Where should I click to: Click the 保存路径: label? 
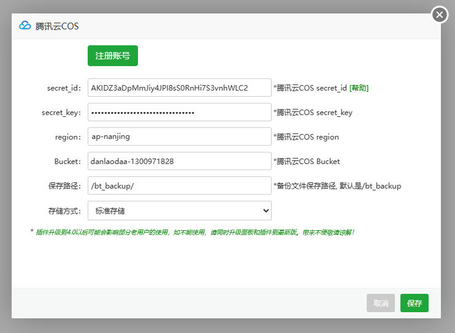(x=65, y=186)
